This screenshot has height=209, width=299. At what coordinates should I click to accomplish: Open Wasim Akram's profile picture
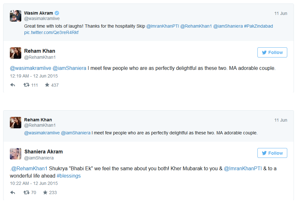pos(16,16)
